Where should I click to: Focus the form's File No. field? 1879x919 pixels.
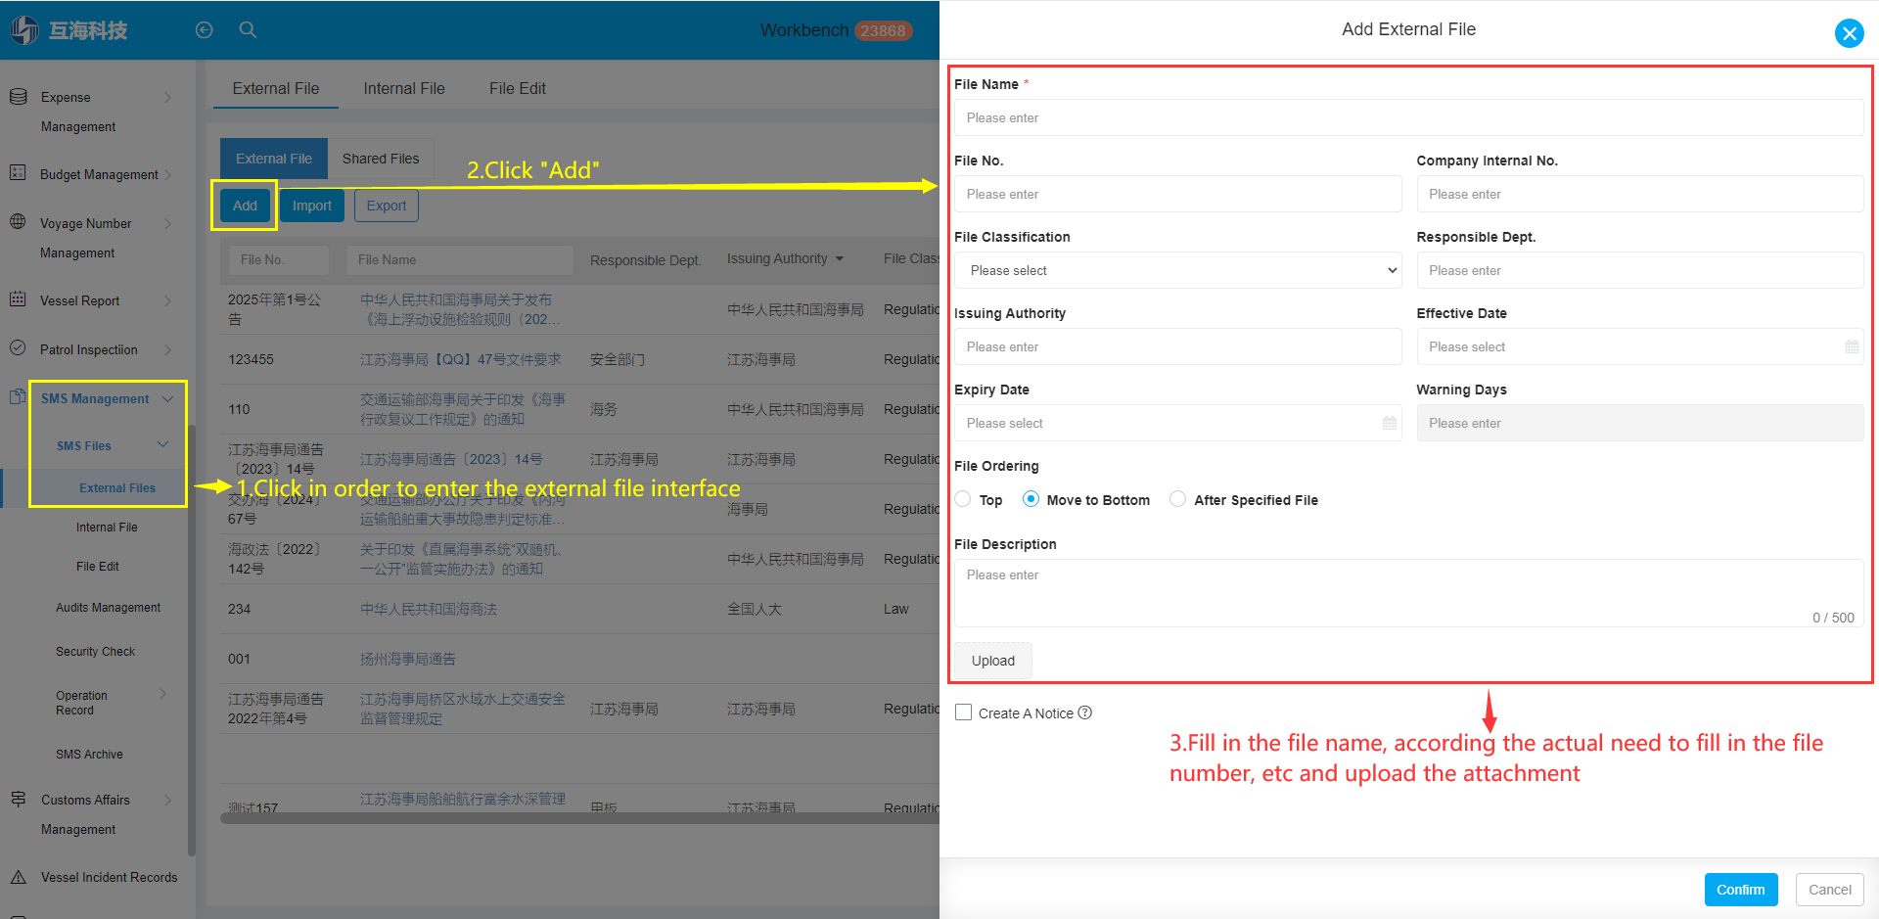pos(1178,194)
